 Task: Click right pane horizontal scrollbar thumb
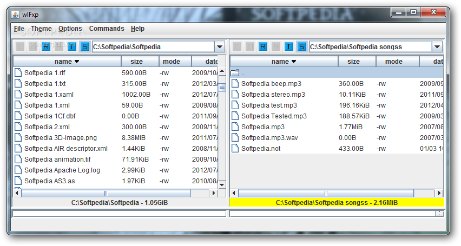tap(326, 193)
